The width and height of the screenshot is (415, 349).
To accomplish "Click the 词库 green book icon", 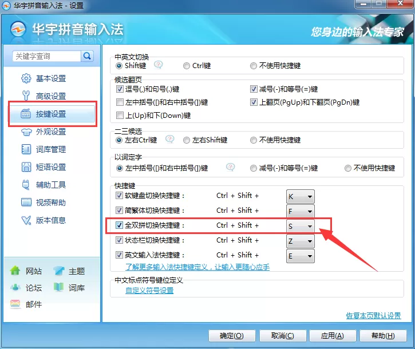I will 58,287.
